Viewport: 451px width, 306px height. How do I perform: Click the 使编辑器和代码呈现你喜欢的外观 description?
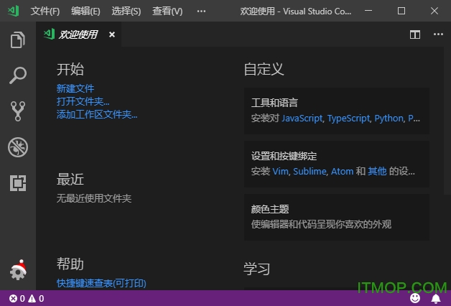point(321,224)
